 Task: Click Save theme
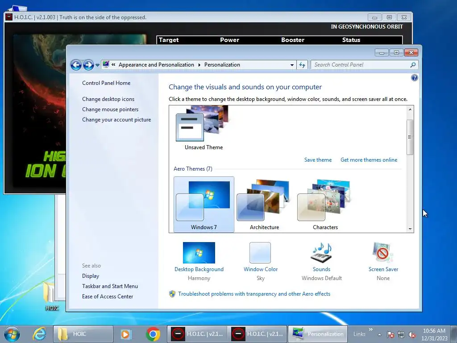pos(318,160)
